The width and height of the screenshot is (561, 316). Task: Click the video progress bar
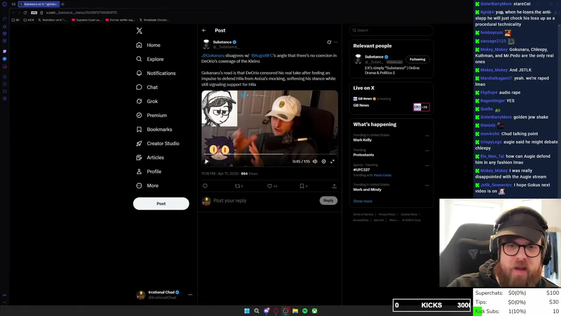click(x=270, y=154)
